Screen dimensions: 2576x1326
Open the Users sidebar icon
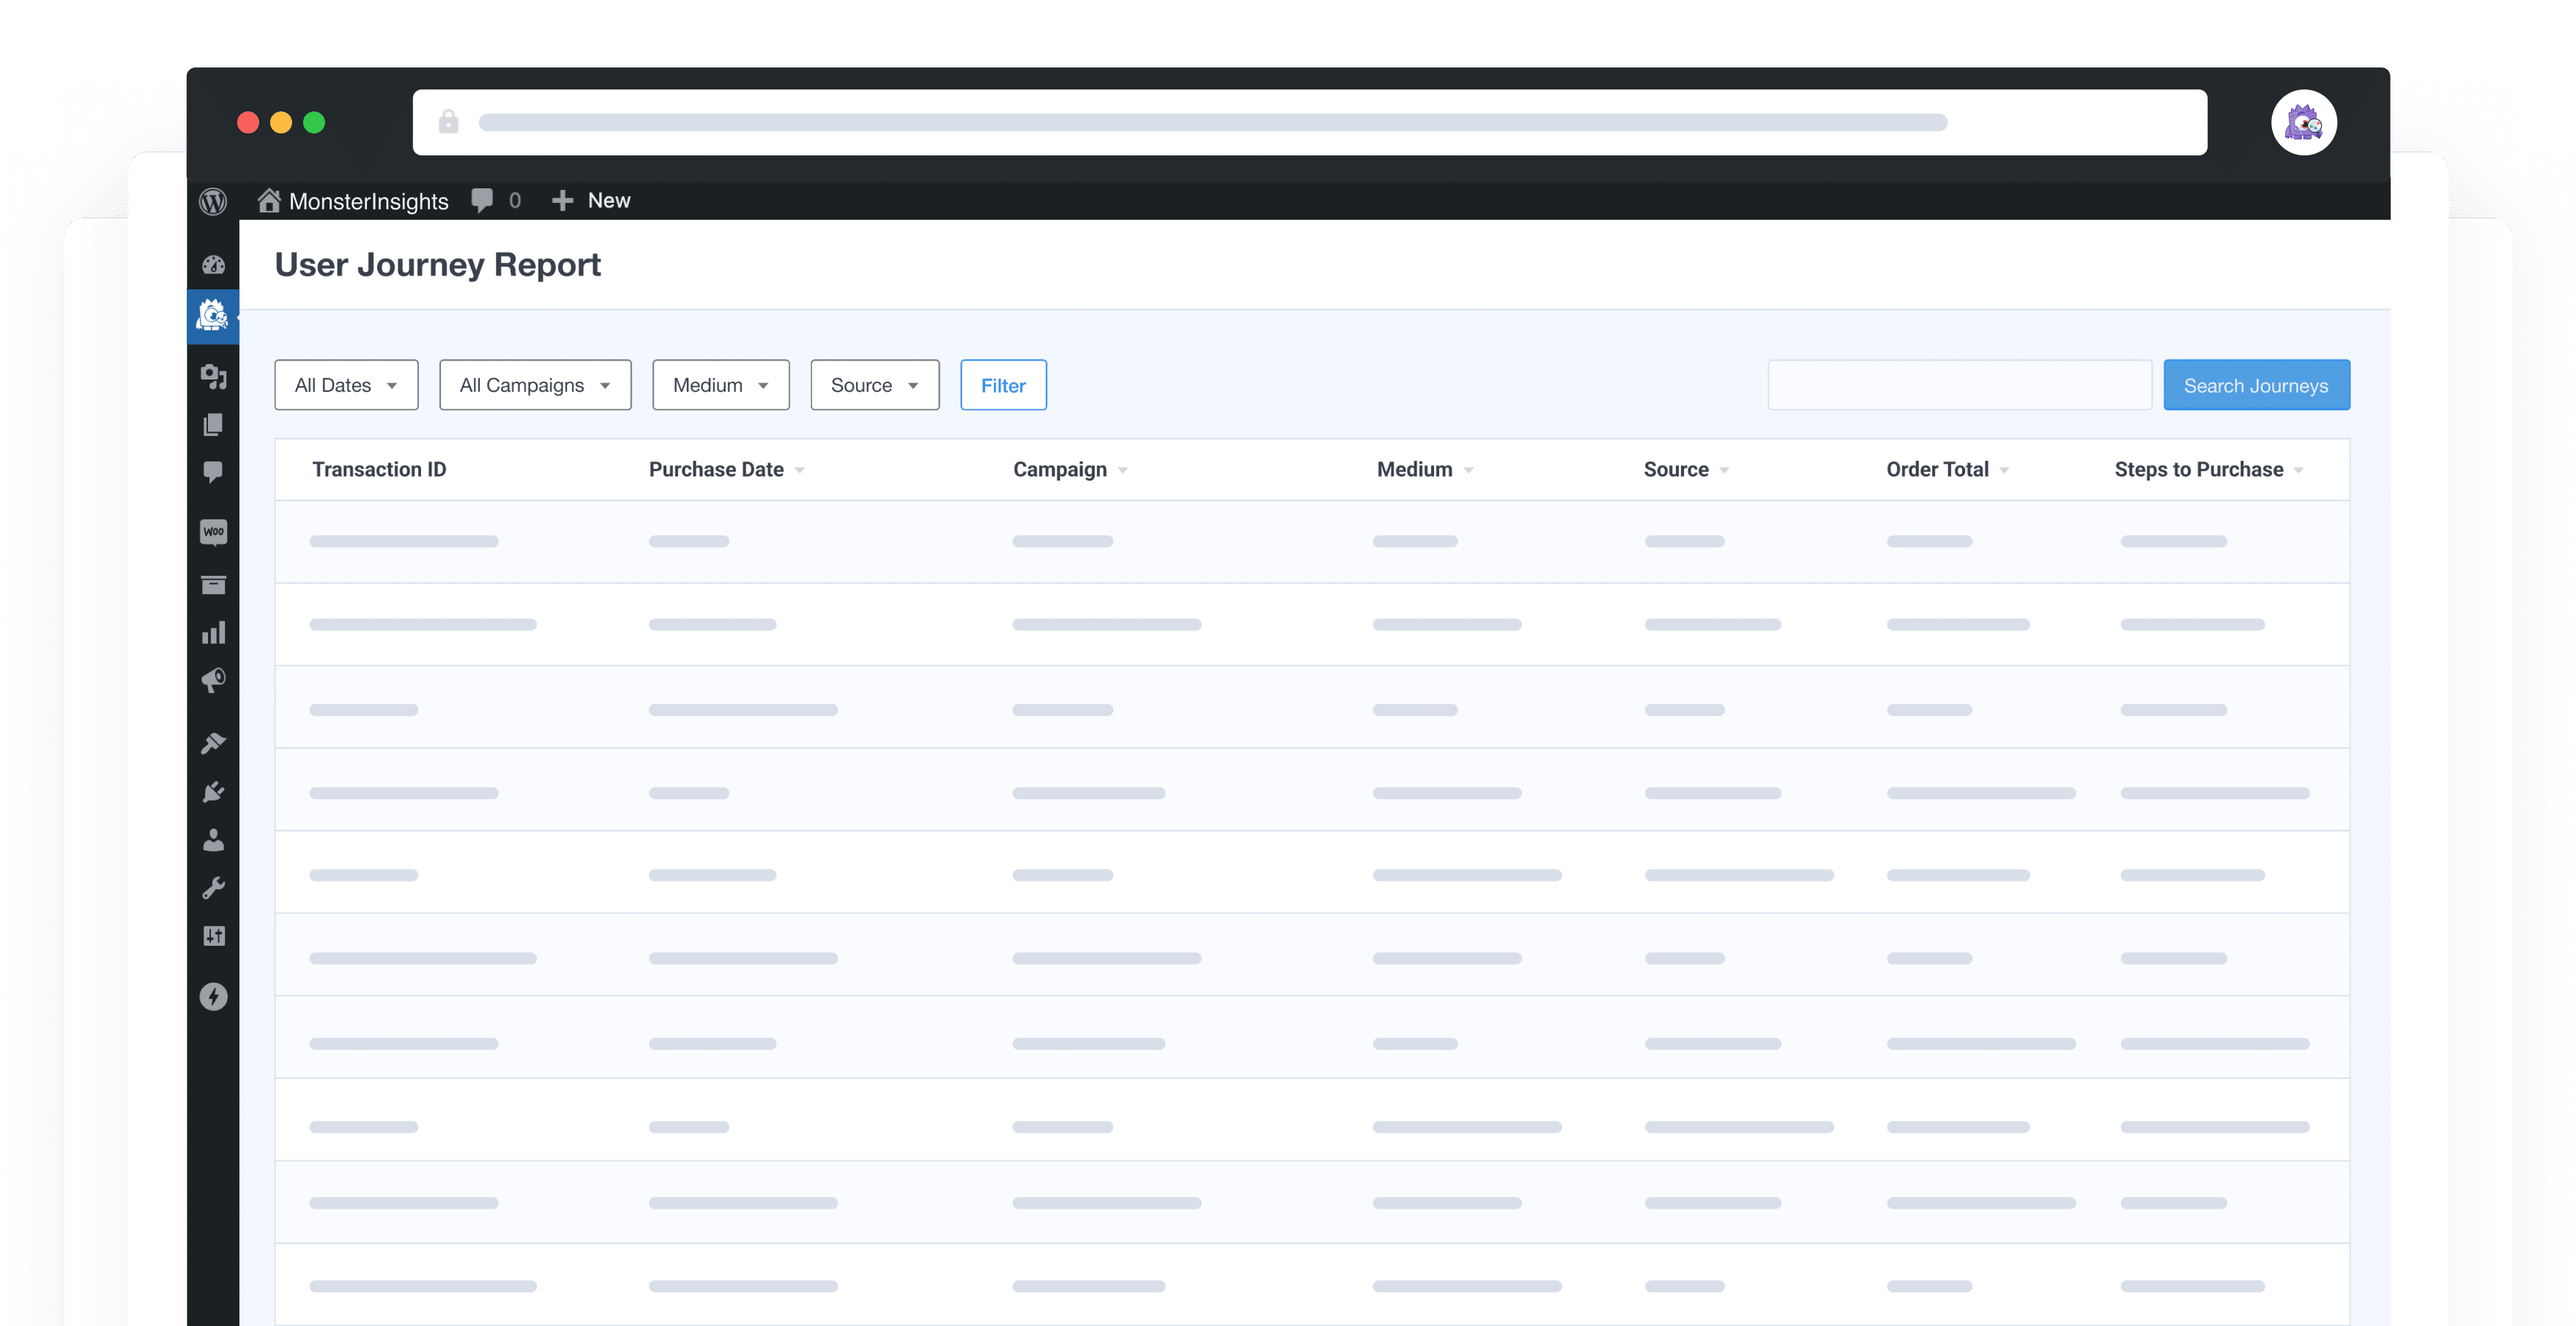coord(213,840)
